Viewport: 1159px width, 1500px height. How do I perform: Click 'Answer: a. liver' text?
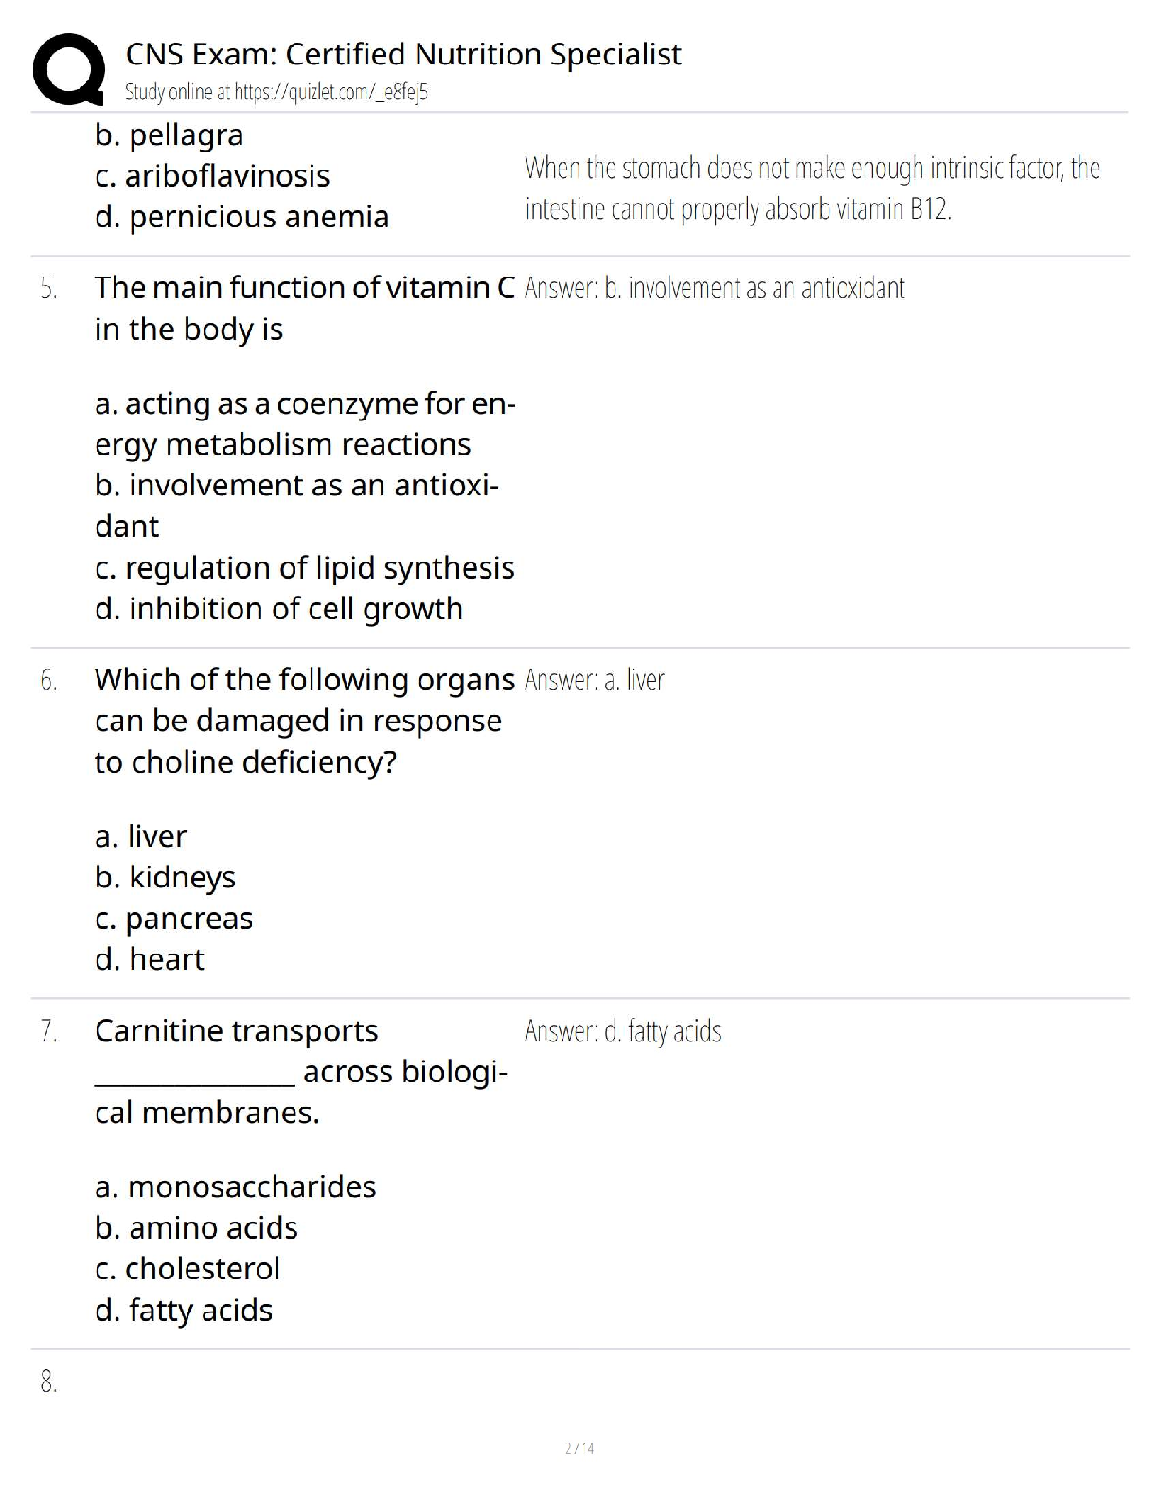pos(595,680)
